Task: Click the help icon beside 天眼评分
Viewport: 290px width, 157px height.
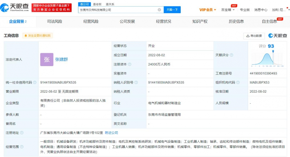Action: tap(231, 55)
